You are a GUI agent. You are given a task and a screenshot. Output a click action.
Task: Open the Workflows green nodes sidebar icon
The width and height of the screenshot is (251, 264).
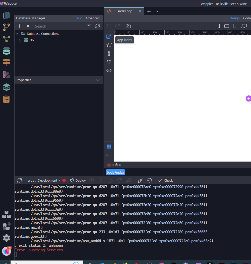click(7, 39)
